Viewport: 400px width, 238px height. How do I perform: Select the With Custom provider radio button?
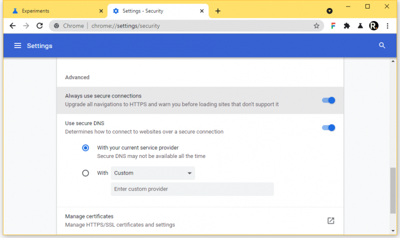coord(85,173)
